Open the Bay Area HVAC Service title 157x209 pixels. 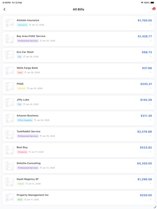[31, 36]
